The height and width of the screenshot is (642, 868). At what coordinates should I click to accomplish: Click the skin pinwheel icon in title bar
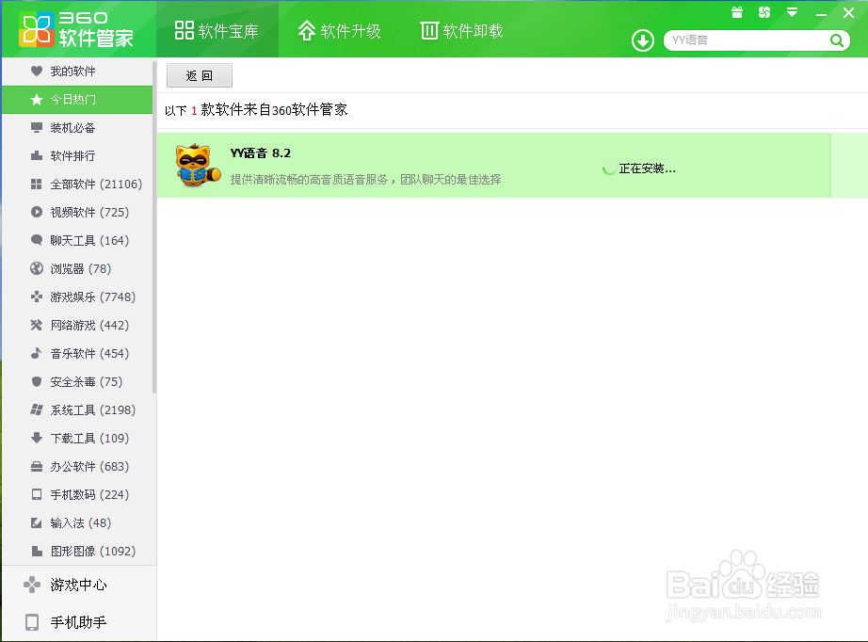coord(764,12)
